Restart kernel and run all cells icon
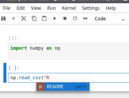The height and width of the screenshot is (98, 129). 85,18
